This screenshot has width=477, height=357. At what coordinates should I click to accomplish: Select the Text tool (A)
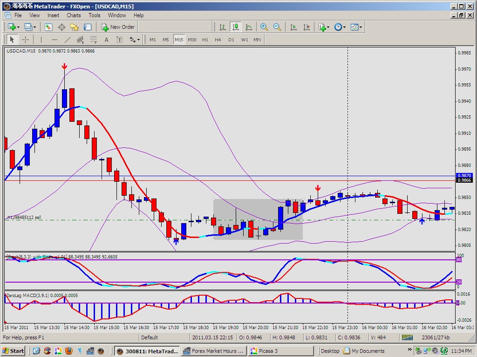pos(107,40)
